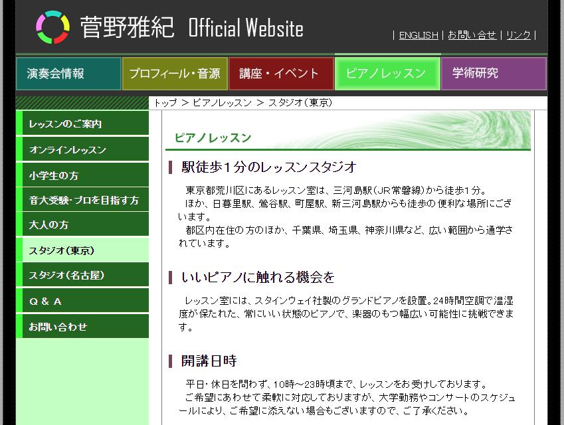This screenshot has height=425, width=564.
Task: Click お問い合わせ in the sidebar menu
Action: (x=58, y=327)
